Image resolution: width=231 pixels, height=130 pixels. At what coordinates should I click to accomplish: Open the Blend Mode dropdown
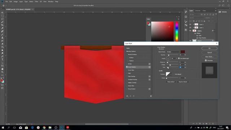click(x=173, y=52)
